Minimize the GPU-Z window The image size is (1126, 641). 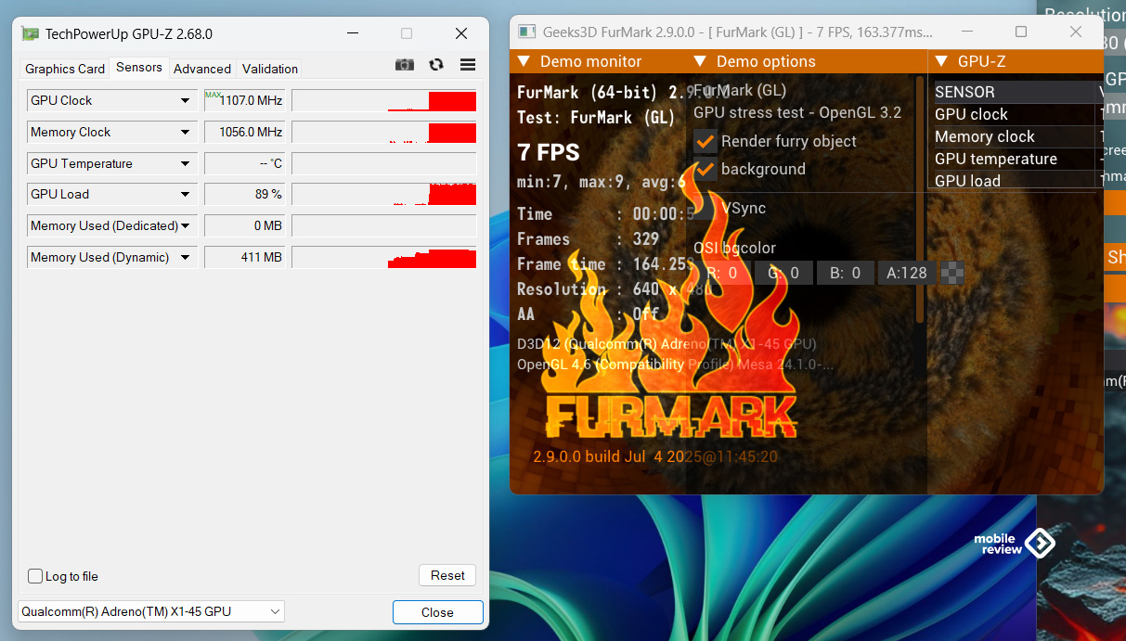(x=353, y=33)
